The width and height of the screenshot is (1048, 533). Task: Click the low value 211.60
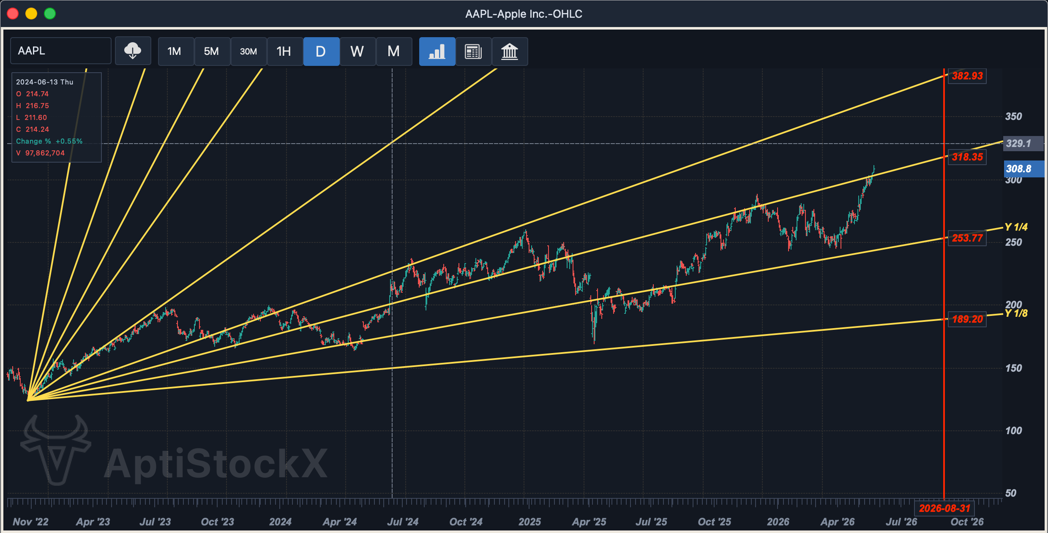point(35,117)
